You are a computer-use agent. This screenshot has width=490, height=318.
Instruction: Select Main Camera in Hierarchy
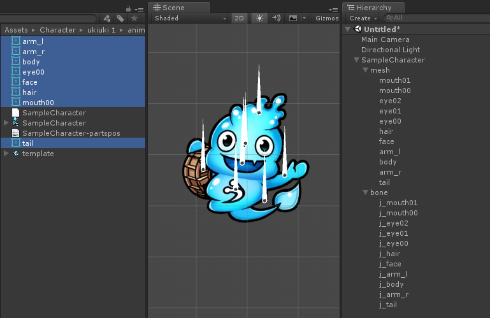(385, 40)
